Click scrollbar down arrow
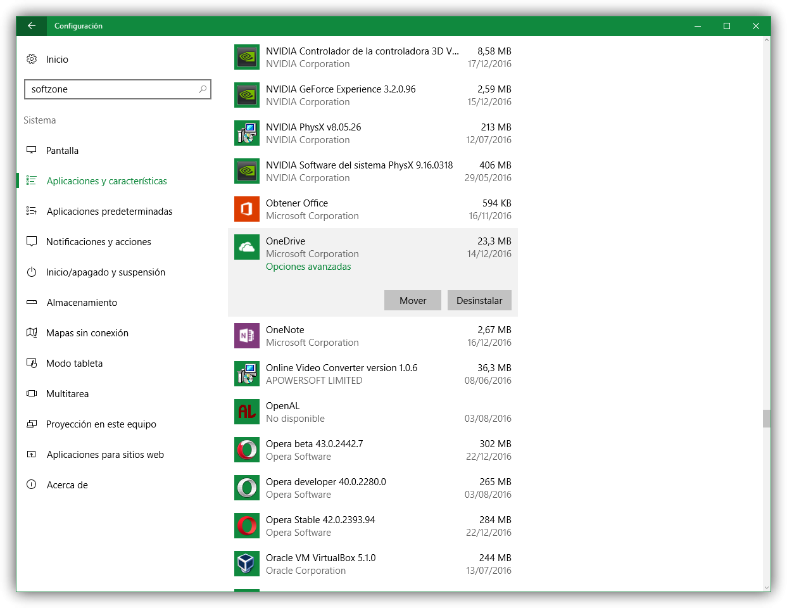 click(x=767, y=587)
